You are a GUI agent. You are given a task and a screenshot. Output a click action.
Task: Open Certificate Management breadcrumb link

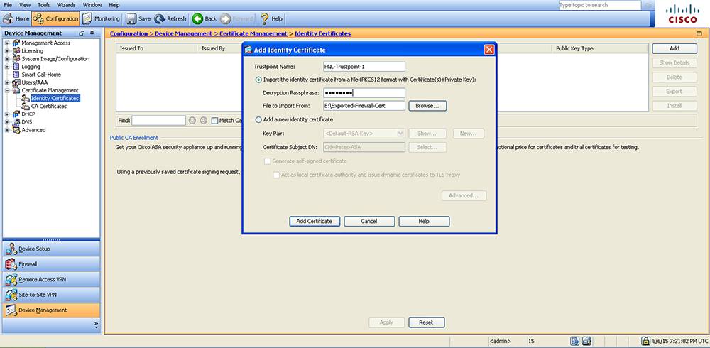[x=253, y=34]
